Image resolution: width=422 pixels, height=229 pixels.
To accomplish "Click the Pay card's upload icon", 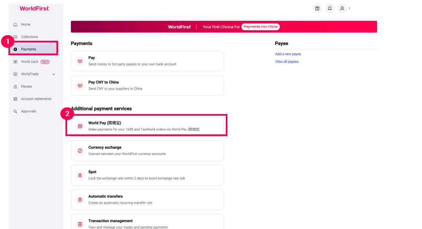I will tap(80, 61).
